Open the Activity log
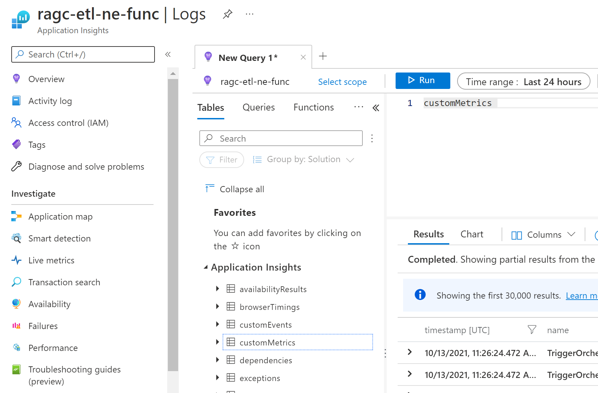Image resolution: width=598 pixels, height=393 pixels. click(50, 101)
